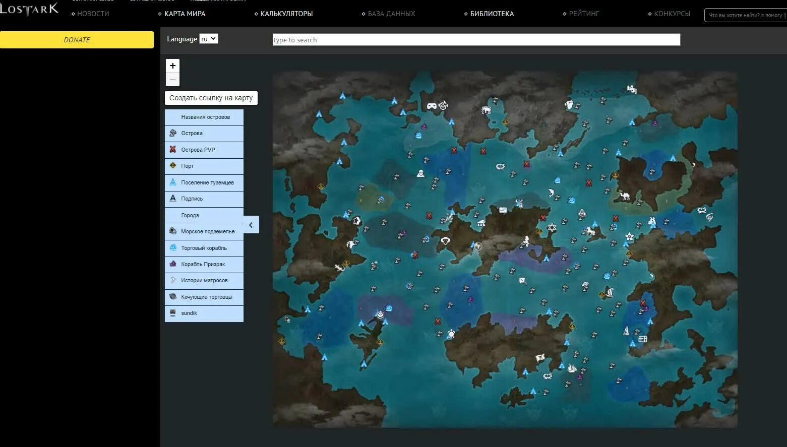
Task: Select the white waving flag map icon
Action: pyautogui.click(x=540, y=358)
